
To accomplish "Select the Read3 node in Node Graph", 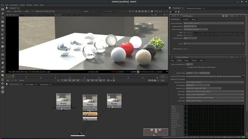I will (114, 101).
